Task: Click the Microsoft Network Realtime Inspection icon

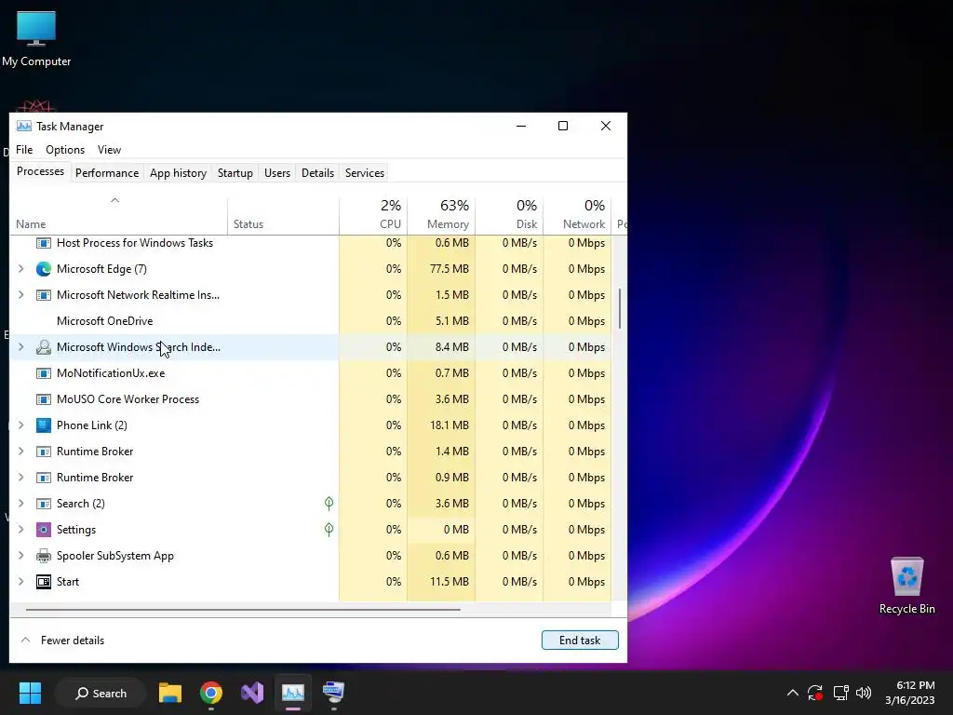Action: point(43,295)
